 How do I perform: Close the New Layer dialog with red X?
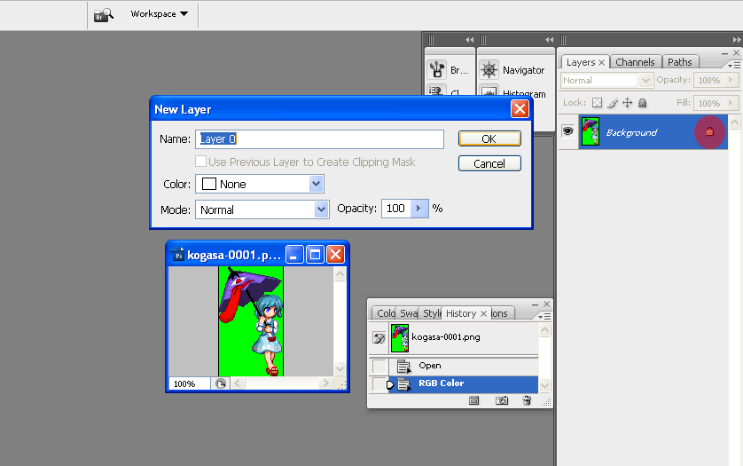tap(520, 109)
